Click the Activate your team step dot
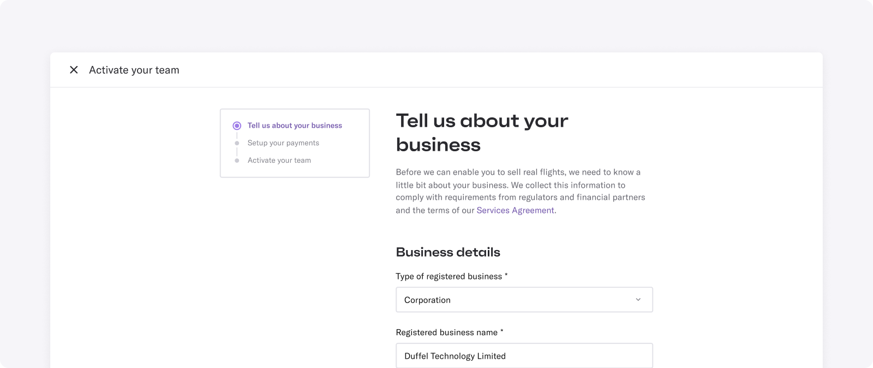873x368 pixels. coord(237,161)
